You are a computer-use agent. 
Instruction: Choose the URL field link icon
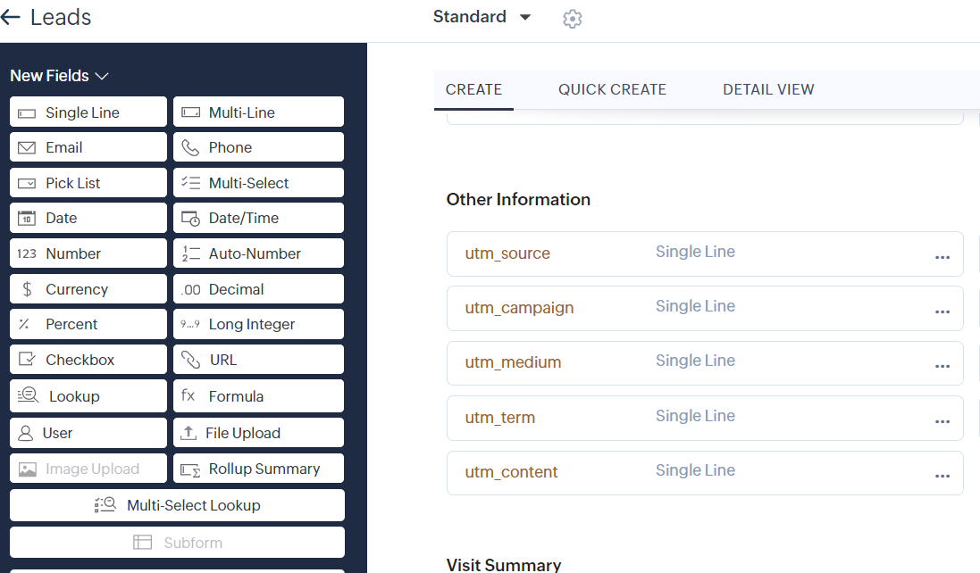point(190,361)
